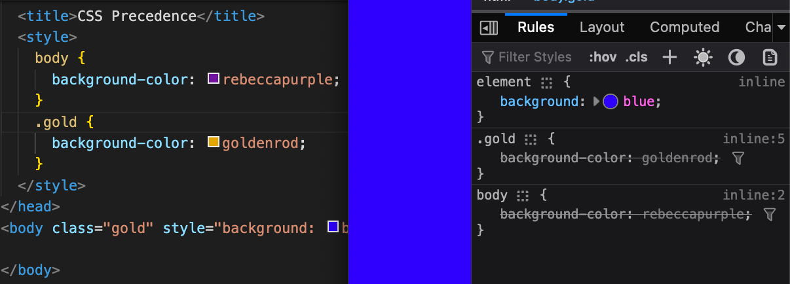Viewport: 790px width, 284px height.
Task: Open the inline:2 source link
Action: 753,195
